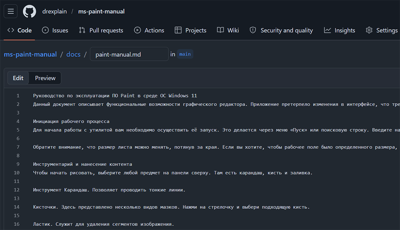Edit the paint-manual.md filename field

tap(129, 54)
